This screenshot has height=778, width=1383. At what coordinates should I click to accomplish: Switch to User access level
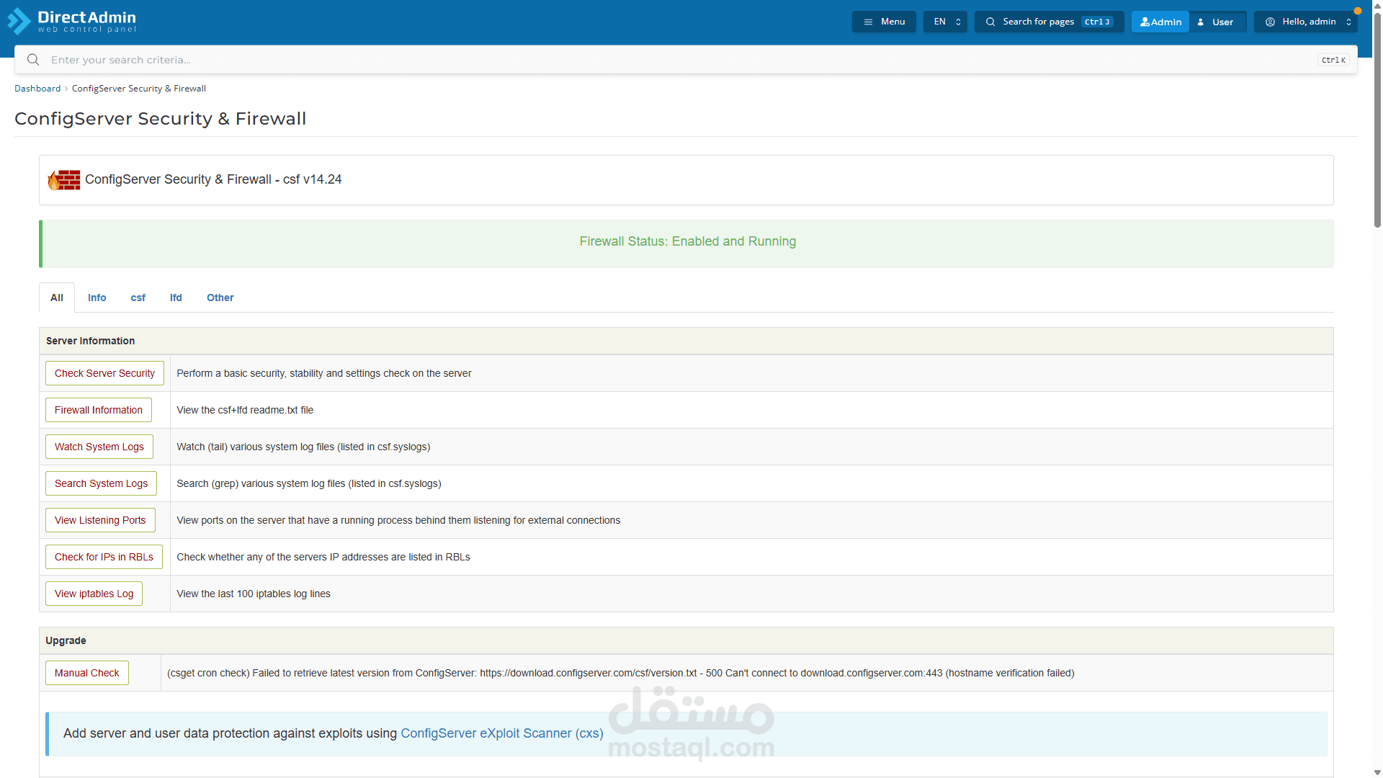[1217, 22]
